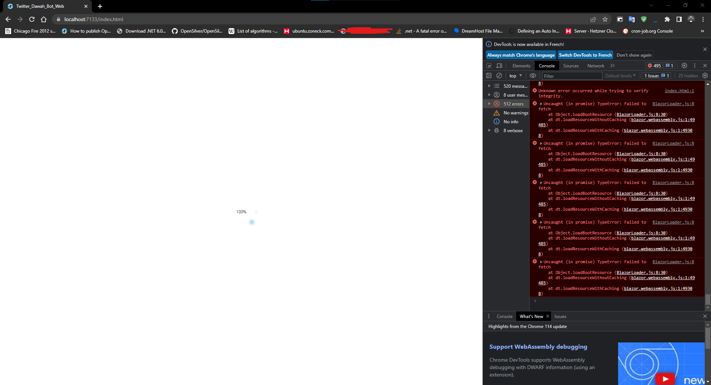Screen dimensions: 711x385
Task: Open the BlazorLoader.js:8 source link
Action: tap(673, 104)
